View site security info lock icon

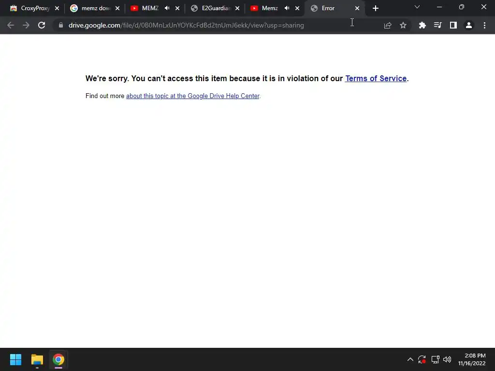point(61,25)
